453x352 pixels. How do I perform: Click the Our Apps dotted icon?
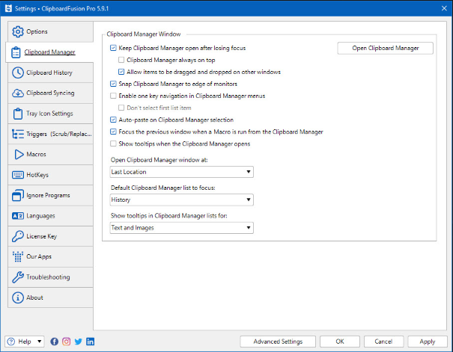pos(18,256)
